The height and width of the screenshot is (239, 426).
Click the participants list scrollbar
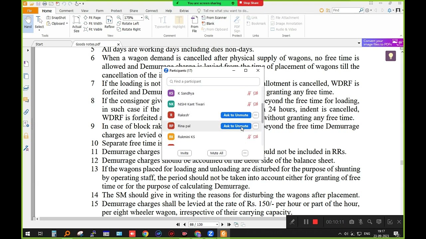(x=262, y=113)
